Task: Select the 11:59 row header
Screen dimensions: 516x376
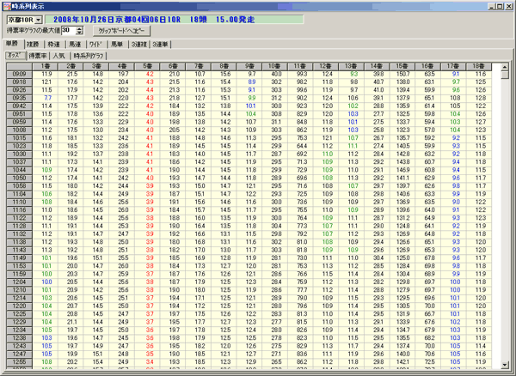Action: (20, 274)
